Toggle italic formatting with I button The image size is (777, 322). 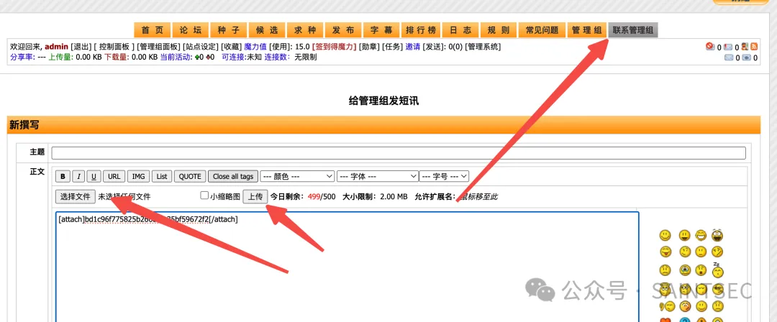[x=78, y=176]
